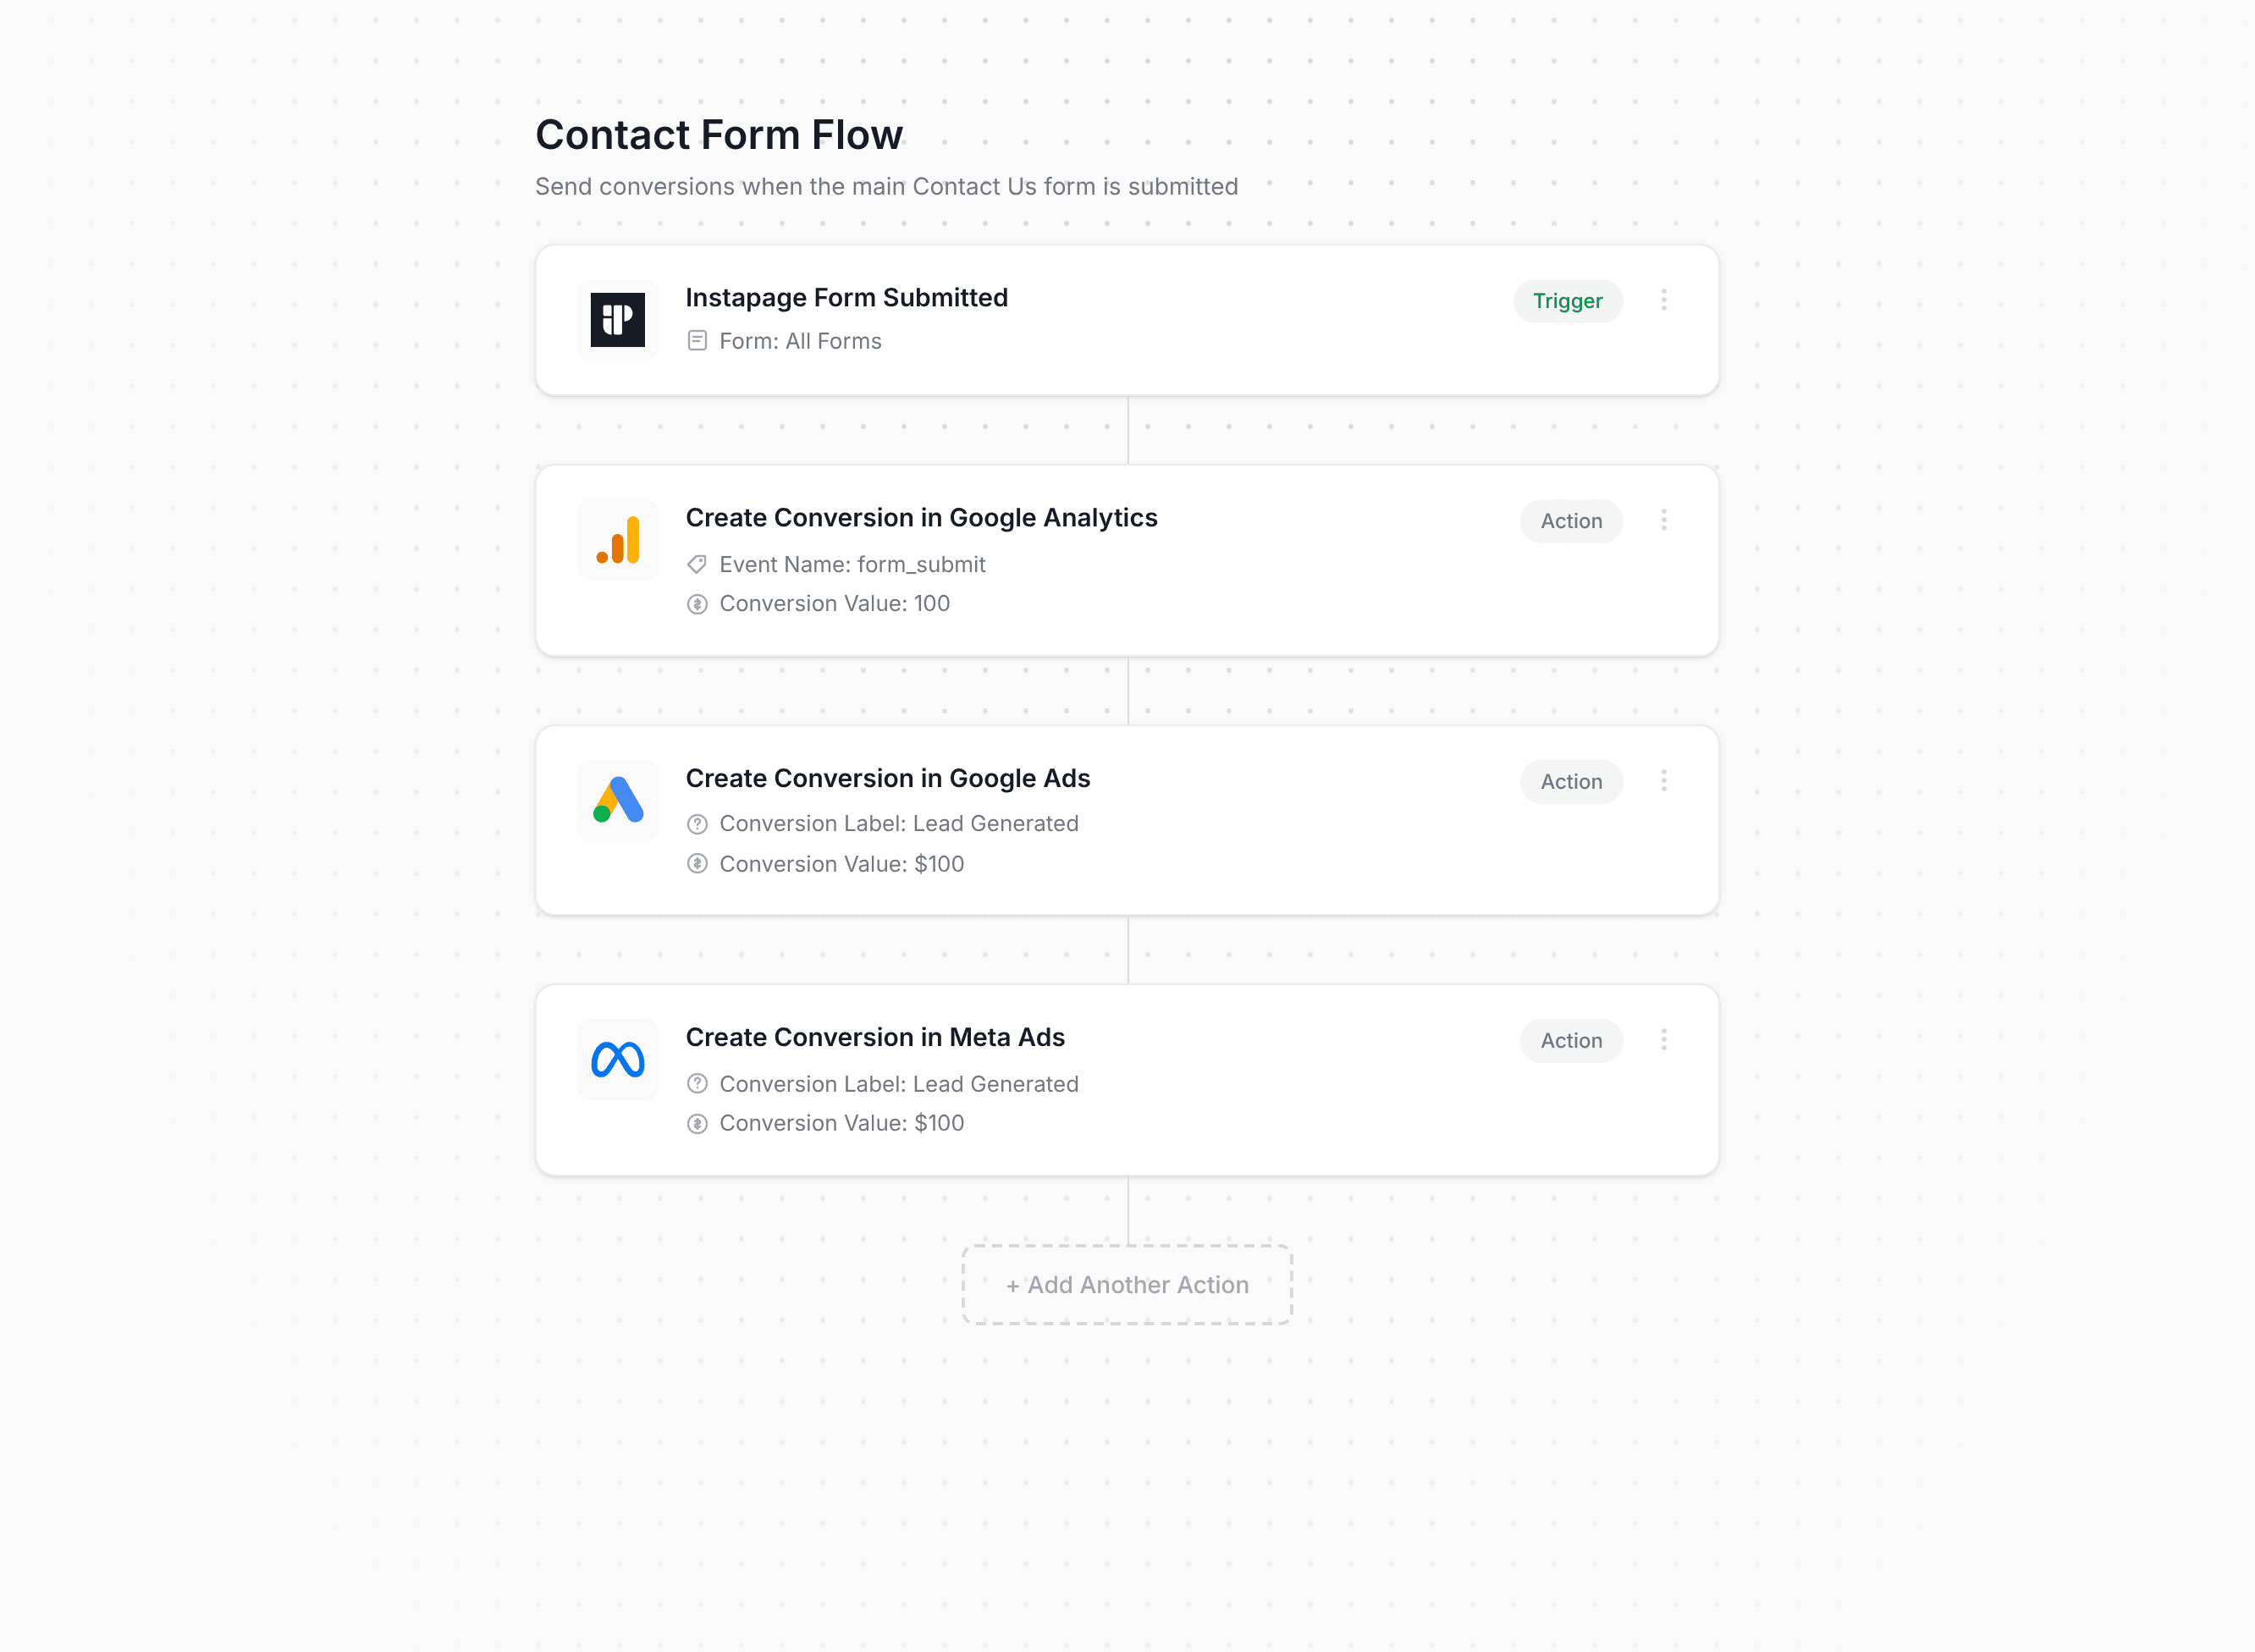Click the Trigger badge on Instapage Form Submitted
This screenshot has width=2255, height=1652.
coord(1568,300)
